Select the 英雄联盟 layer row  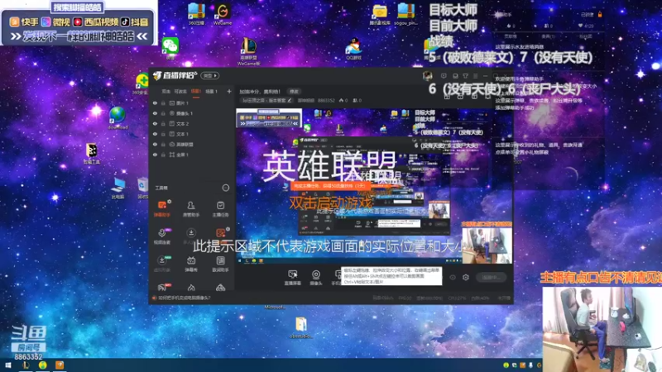pos(192,144)
